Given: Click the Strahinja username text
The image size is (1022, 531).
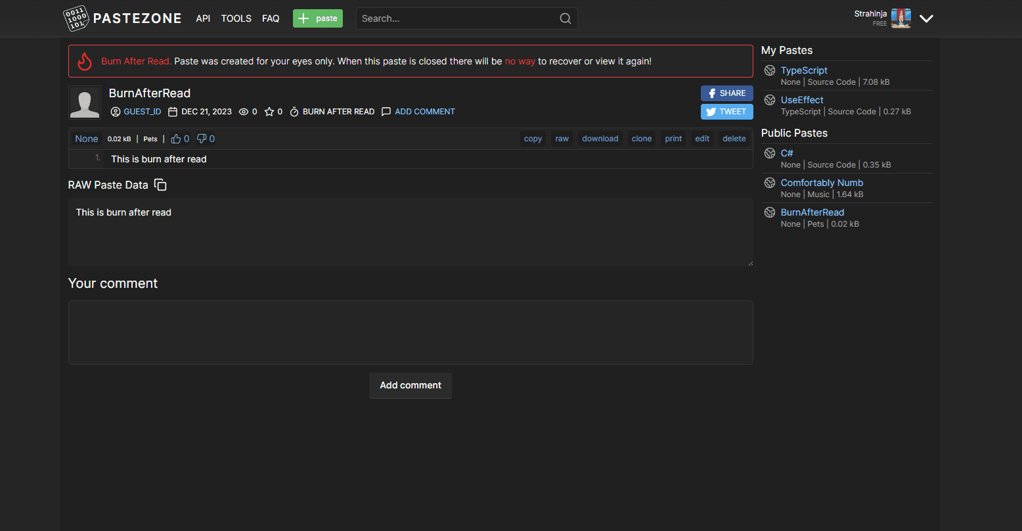Looking at the screenshot, I should [x=870, y=14].
